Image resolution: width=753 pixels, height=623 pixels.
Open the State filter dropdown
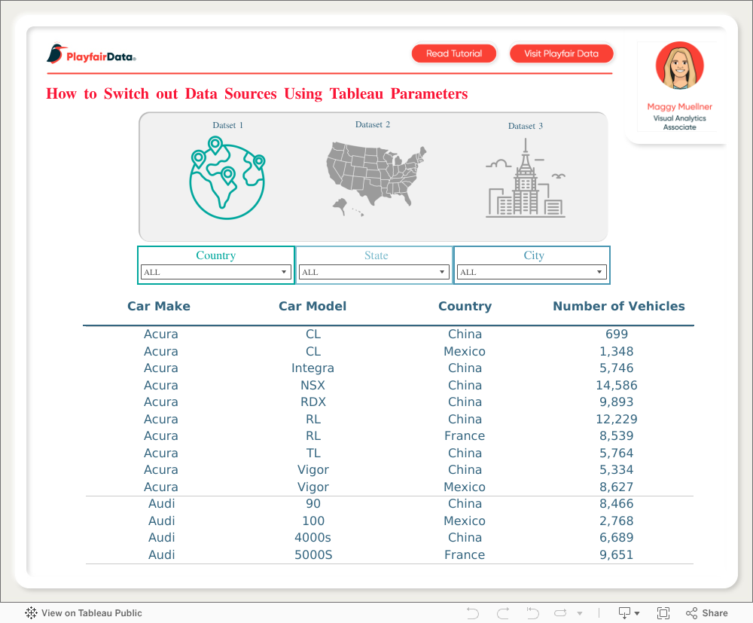point(373,272)
